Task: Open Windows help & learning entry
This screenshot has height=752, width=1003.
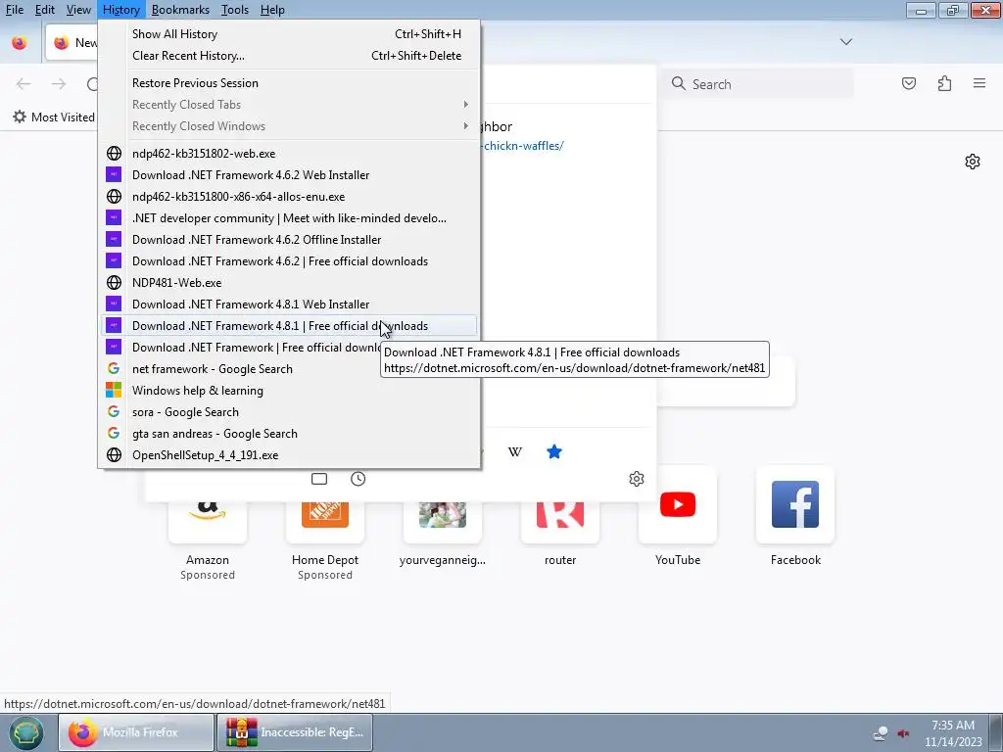Action: tap(289, 390)
